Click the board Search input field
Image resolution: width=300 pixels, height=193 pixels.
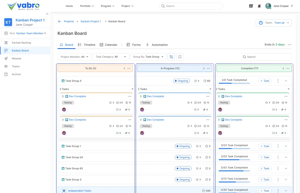[x=266, y=57]
